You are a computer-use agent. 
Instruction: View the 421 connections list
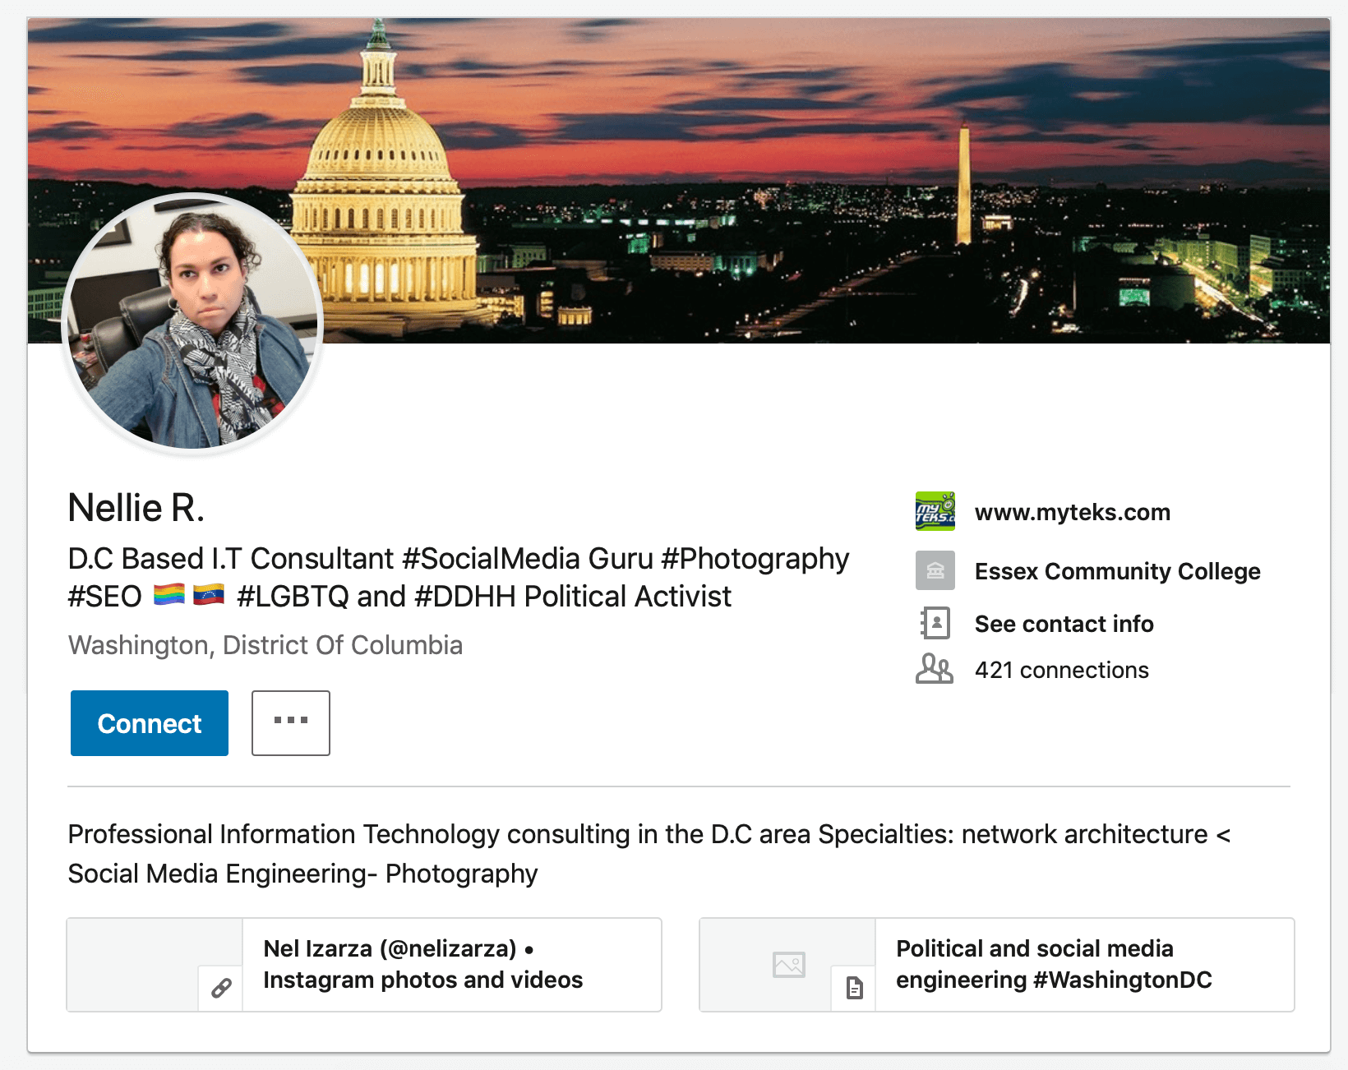click(1061, 670)
